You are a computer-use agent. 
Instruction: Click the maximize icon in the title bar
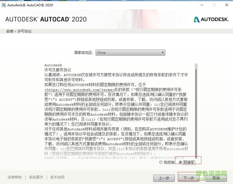coord(214,5)
